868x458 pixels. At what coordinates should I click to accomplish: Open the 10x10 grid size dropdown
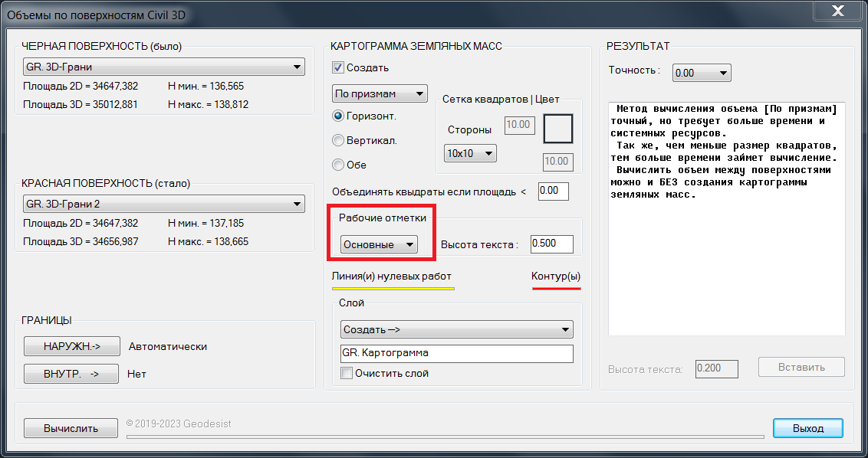click(470, 153)
